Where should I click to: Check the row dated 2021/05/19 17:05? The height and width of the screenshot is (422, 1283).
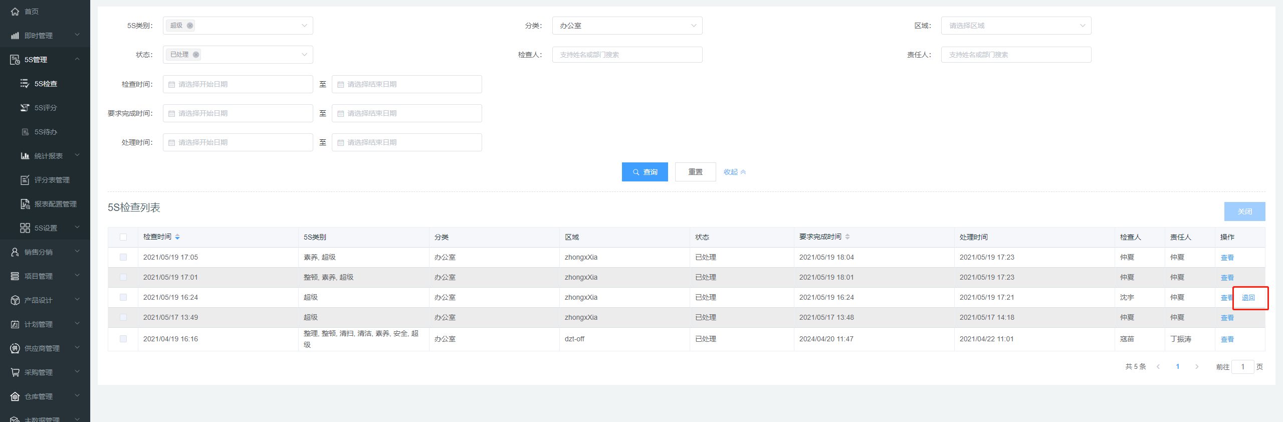pos(123,257)
